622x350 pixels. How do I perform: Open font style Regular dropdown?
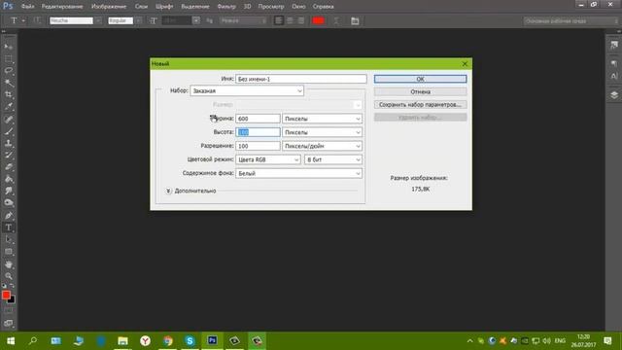138,20
